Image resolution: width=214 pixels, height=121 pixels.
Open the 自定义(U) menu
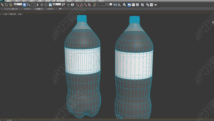click(x=79, y=1)
